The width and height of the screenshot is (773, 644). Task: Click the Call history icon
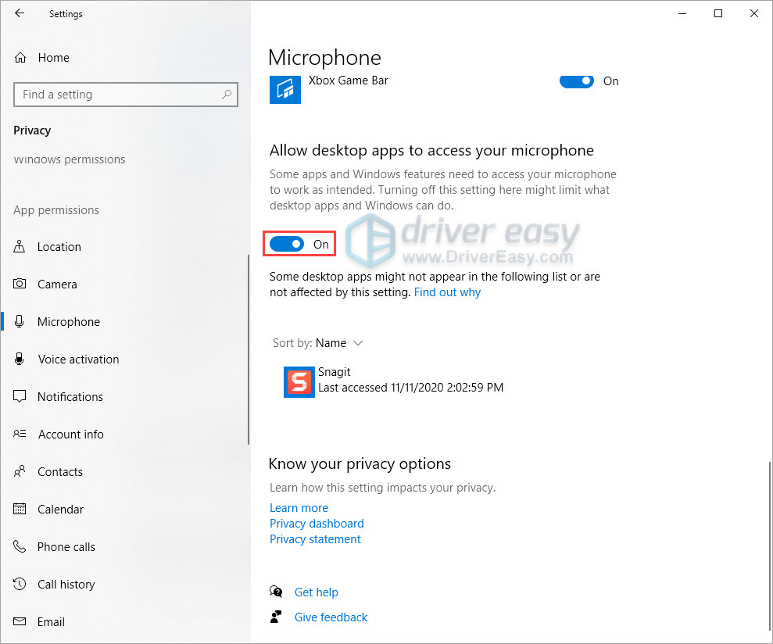tap(20, 584)
